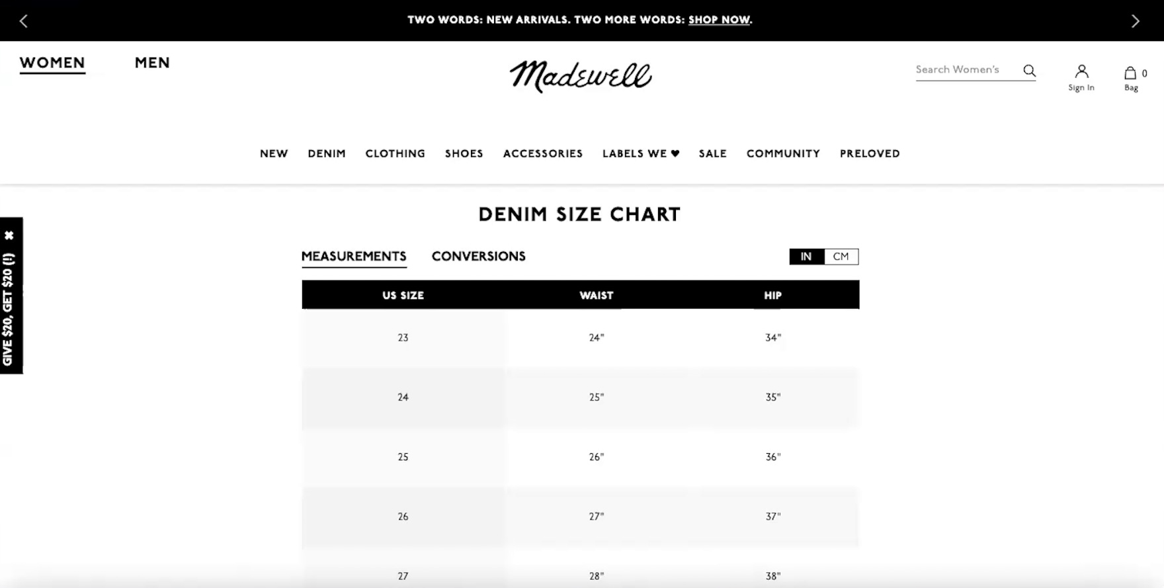1164x588 pixels.
Task: Switch measurement units to IN
Action: [806, 257]
